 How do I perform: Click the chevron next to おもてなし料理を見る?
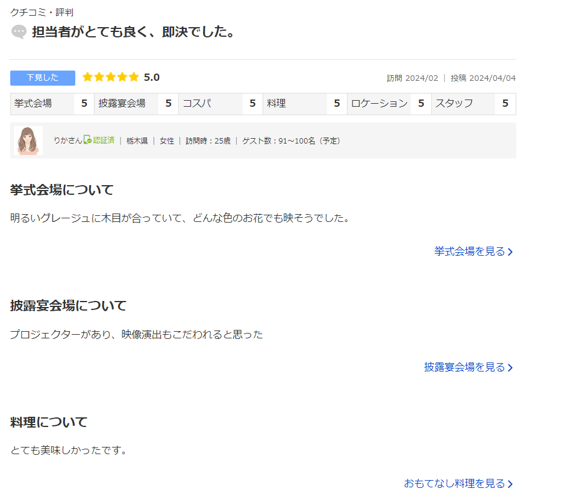coord(510,484)
